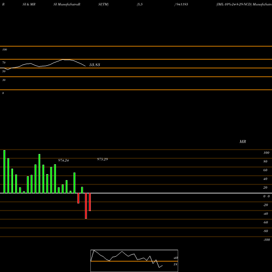Click the RSI axis label 50

(x=4, y=71)
